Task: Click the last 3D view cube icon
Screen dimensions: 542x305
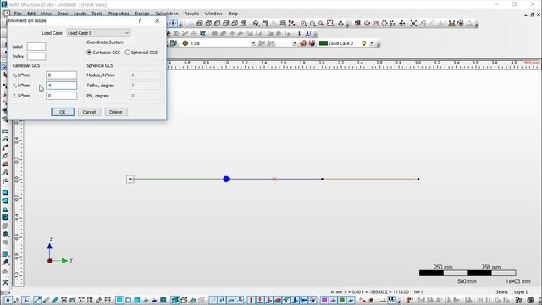Action: pyautogui.click(x=243, y=24)
